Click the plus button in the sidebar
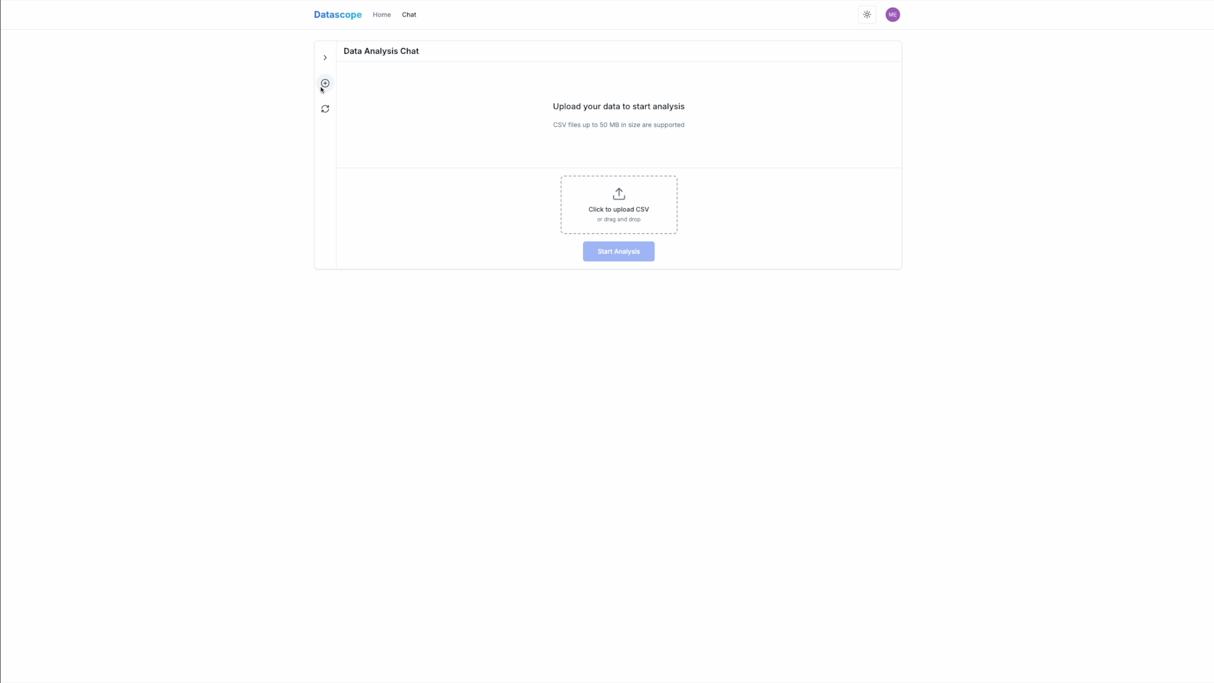 click(x=324, y=83)
